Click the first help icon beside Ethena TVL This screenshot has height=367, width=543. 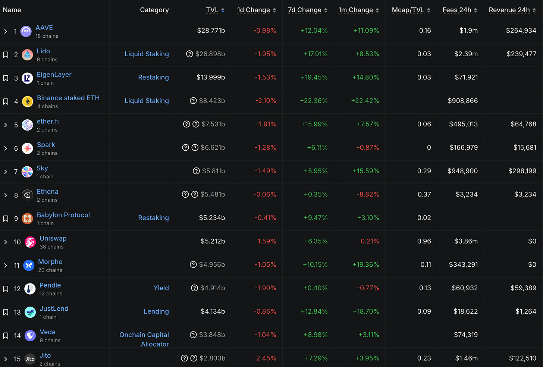pyautogui.click(x=185, y=194)
